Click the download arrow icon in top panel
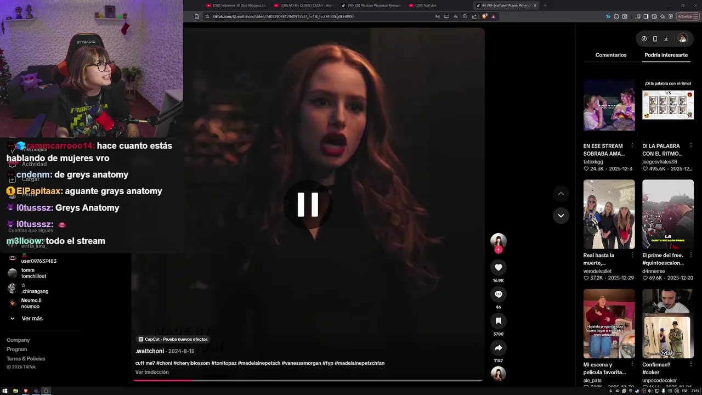 click(x=666, y=38)
